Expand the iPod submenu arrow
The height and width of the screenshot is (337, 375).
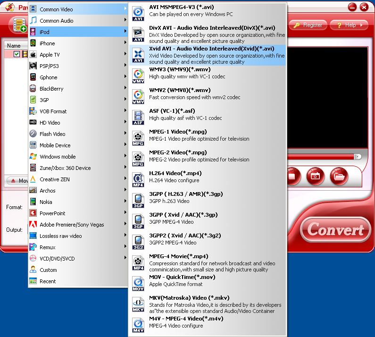click(x=125, y=31)
